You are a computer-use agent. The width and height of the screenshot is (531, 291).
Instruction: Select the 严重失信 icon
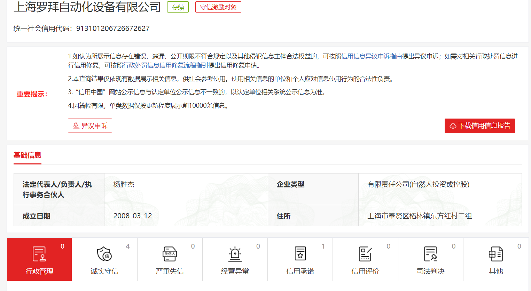pyautogui.click(x=170, y=254)
